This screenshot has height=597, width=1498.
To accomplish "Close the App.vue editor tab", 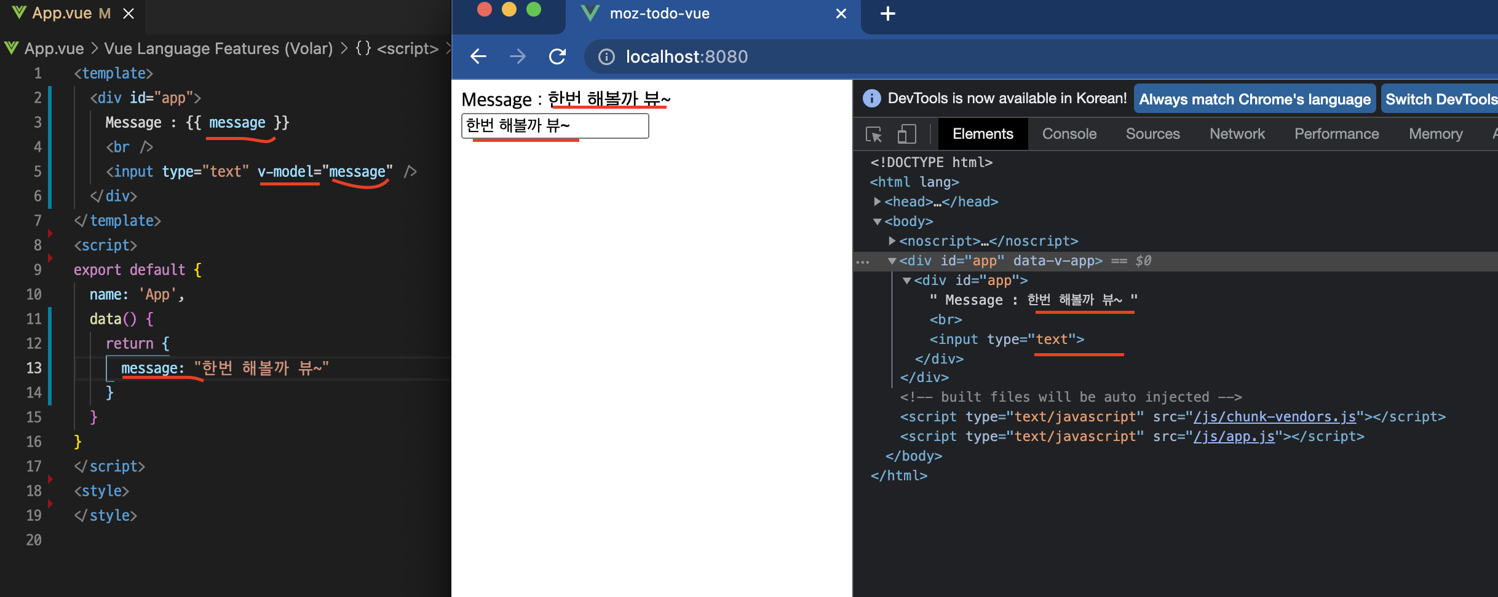I will click(x=129, y=14).
